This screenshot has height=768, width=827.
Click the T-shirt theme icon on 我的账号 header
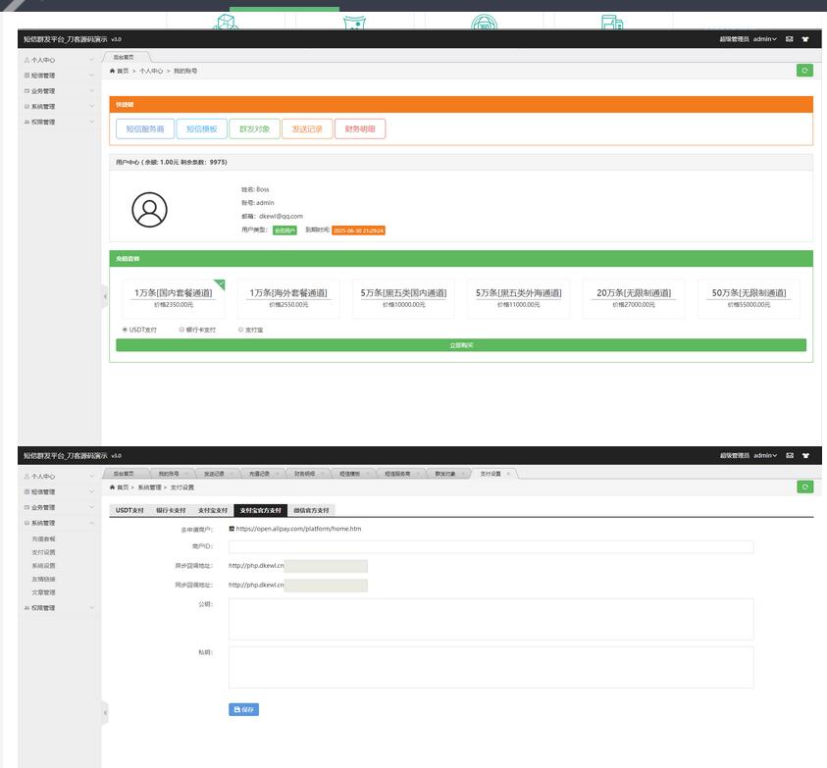[x=805, y=39]
